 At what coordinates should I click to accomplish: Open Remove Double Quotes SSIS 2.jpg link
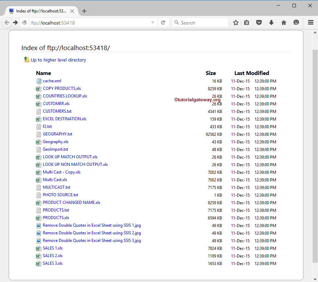pyautogui.click(x=91, y=233)
